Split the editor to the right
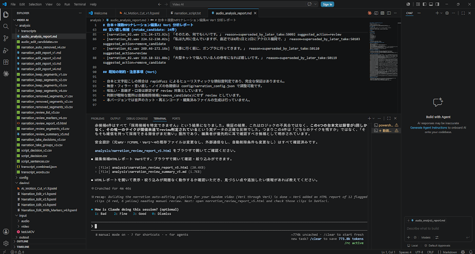Image resolution: width=475 pixels, height=254 pixels. click(x=389, y=13)
